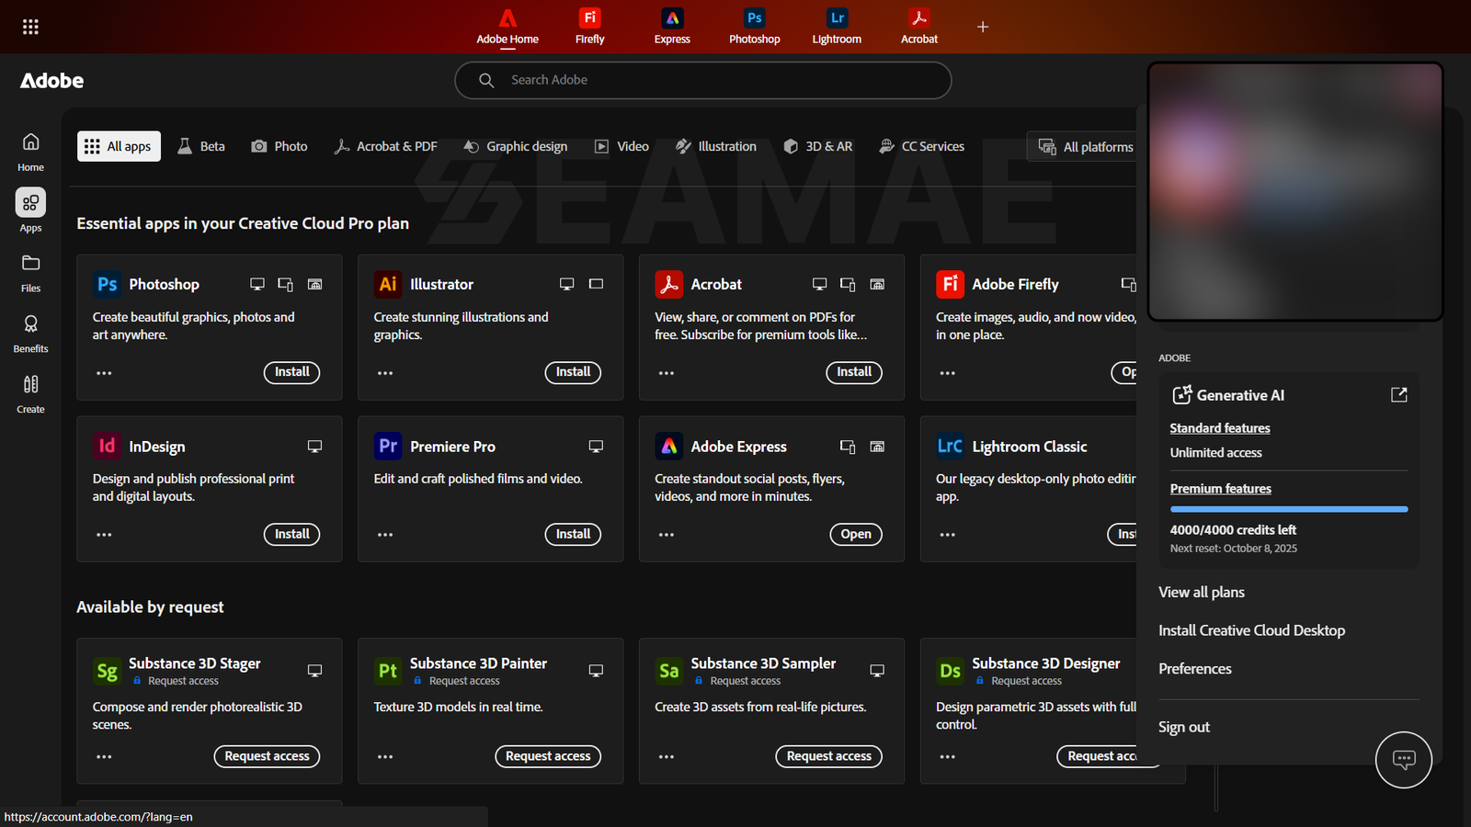Click the Lightroom Classic LrC icon
Image resolution: width=1471 pixels, height=827 pixels.
951,447
